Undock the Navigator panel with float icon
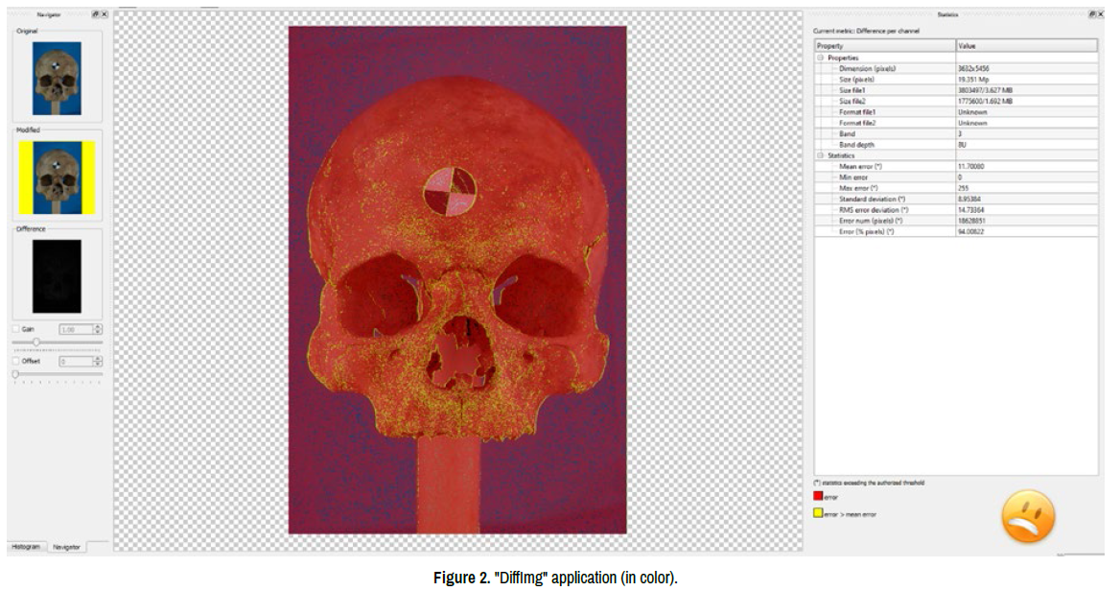The width and height of the screenshot is (1120, 591). click(95, 15)
